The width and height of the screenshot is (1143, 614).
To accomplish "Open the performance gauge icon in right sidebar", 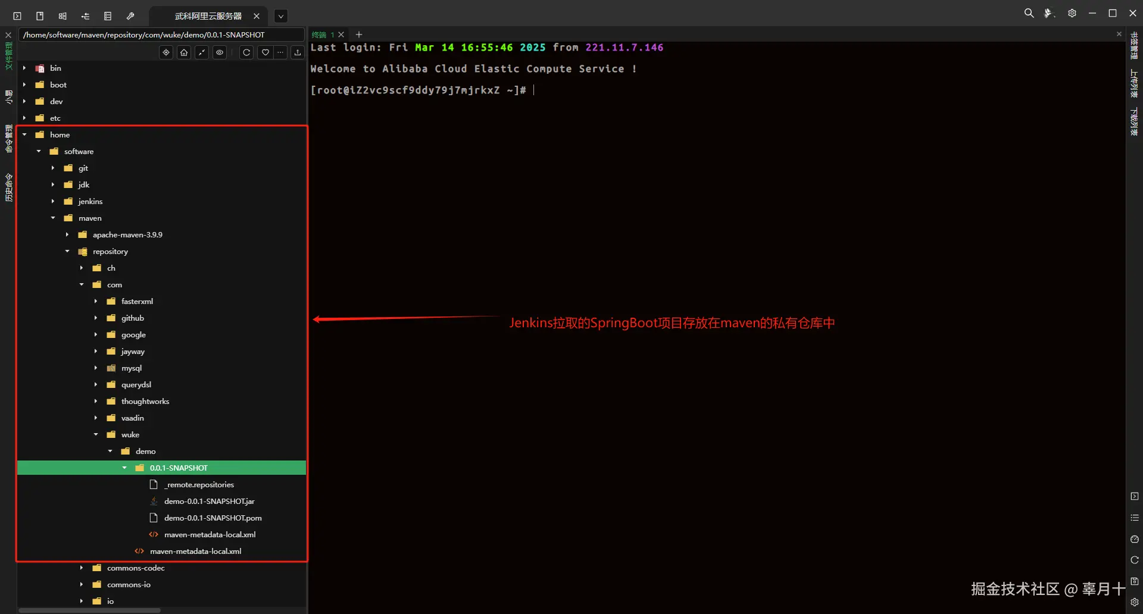I will click(x=1135, y=539).
